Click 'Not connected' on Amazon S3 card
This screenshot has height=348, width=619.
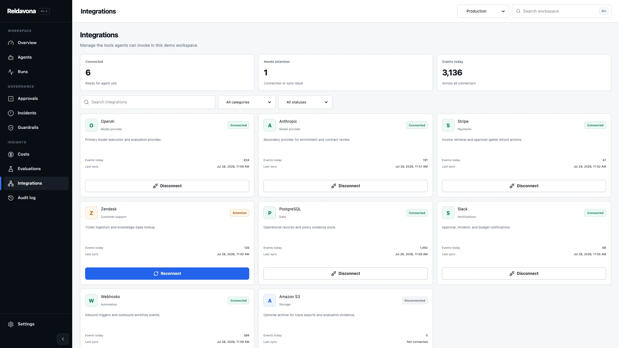click(417, 342)
